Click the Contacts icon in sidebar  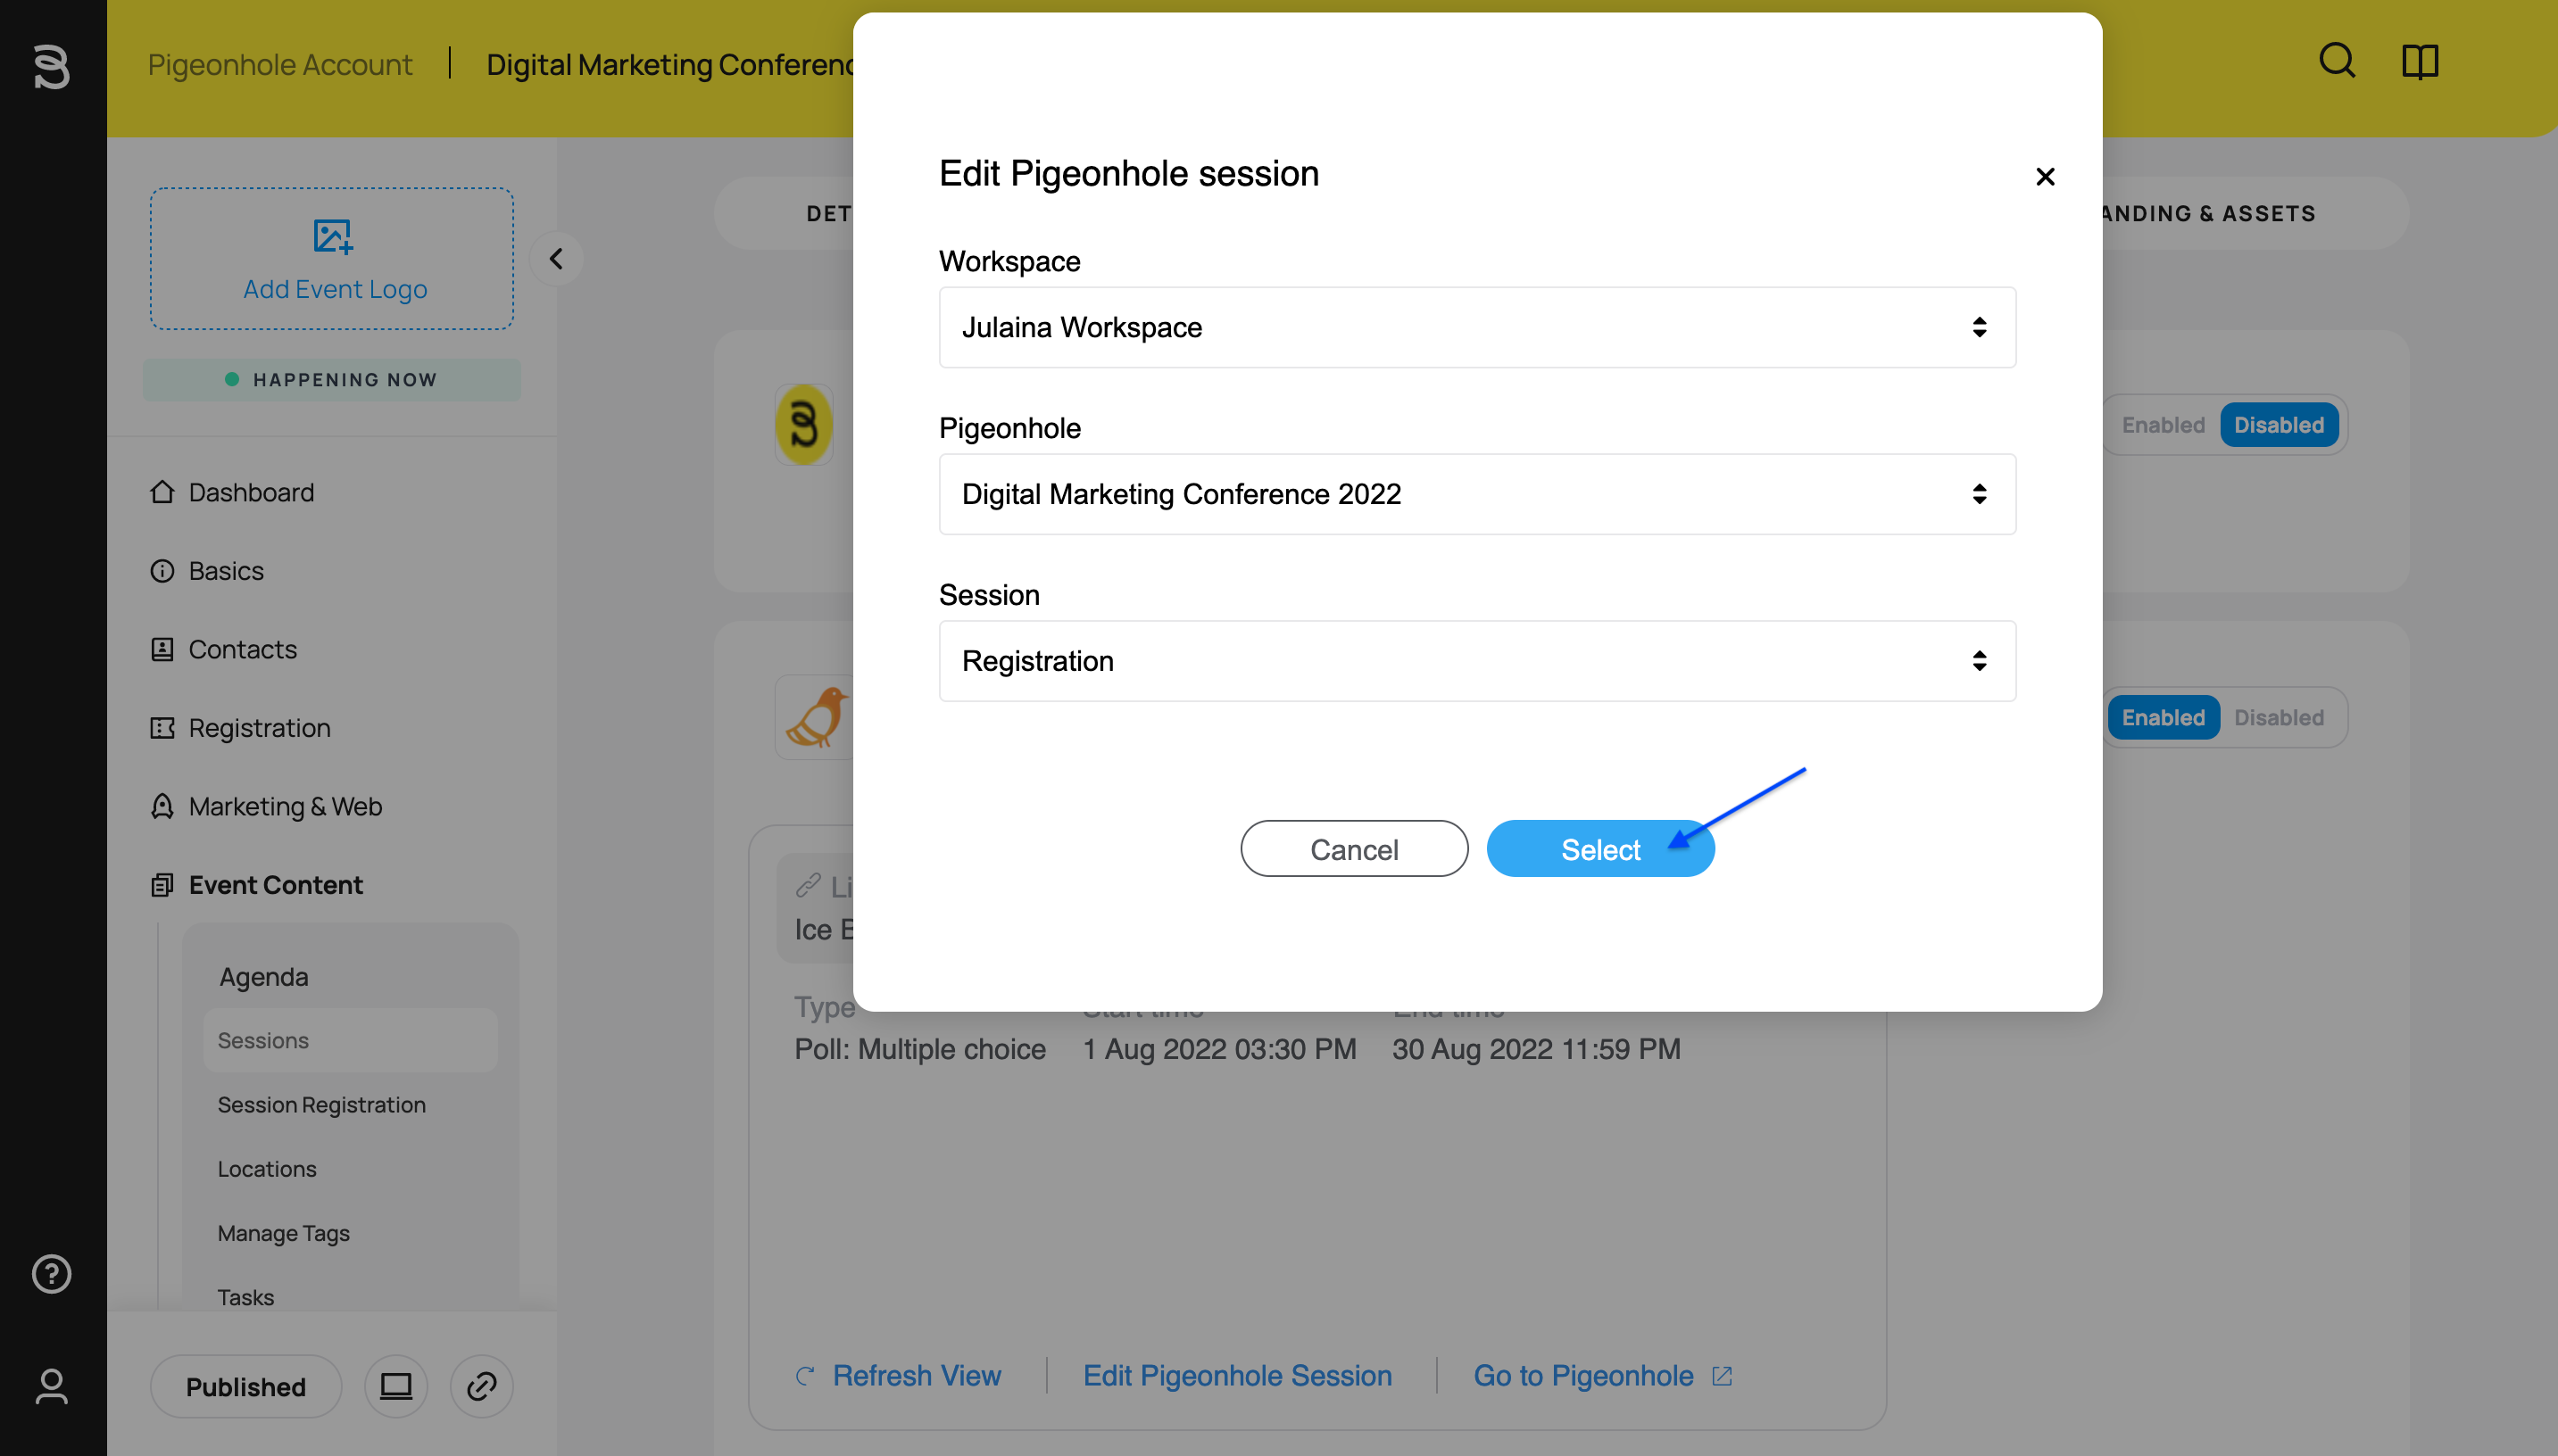[x=162, y=649]
